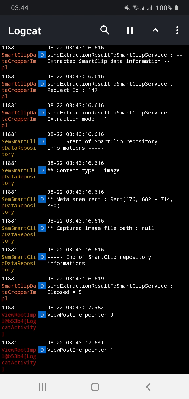Tap the D level badge beside "Content type : image"
This screenshot has height=399, width=189.
point(42,170)
